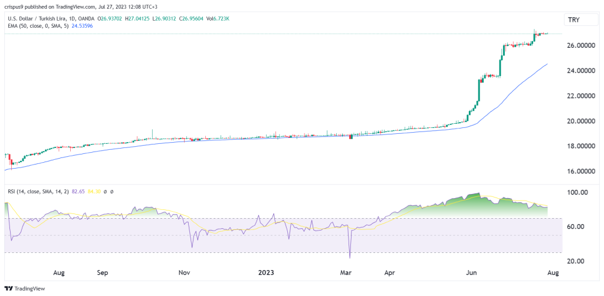Click the TradingView logo icon
The height and width of the screenshot is (296, 604).
9,289
